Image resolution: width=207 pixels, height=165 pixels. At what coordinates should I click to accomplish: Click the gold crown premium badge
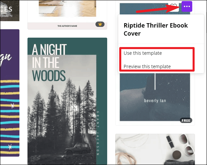[100, 24]
